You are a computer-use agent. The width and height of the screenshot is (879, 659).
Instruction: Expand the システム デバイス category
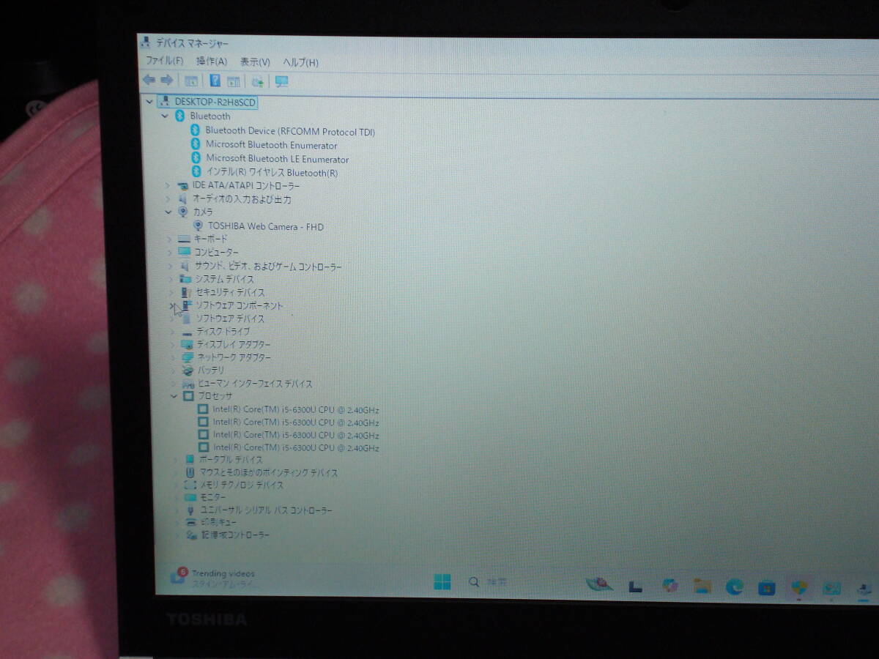tap(171, 279)
